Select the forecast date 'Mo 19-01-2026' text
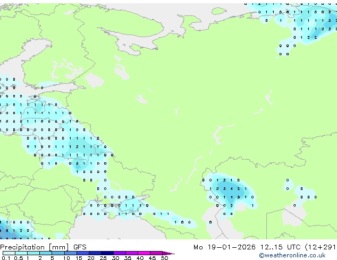This screenshot has height=260, width=337. click(224, 247)
